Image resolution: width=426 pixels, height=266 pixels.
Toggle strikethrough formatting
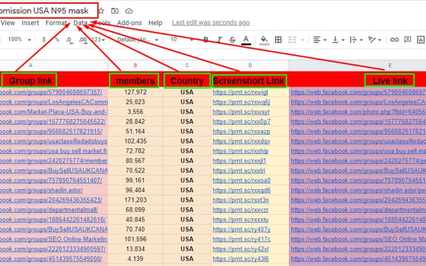[x=232, y=40]
